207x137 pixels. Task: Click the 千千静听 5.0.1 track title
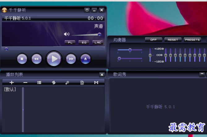click(x=17, y=18)
